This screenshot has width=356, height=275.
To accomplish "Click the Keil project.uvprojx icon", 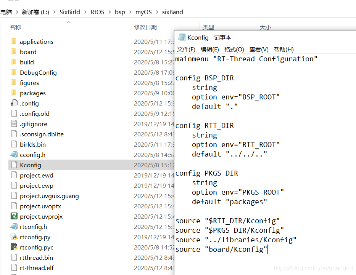I will pos(14,216).
